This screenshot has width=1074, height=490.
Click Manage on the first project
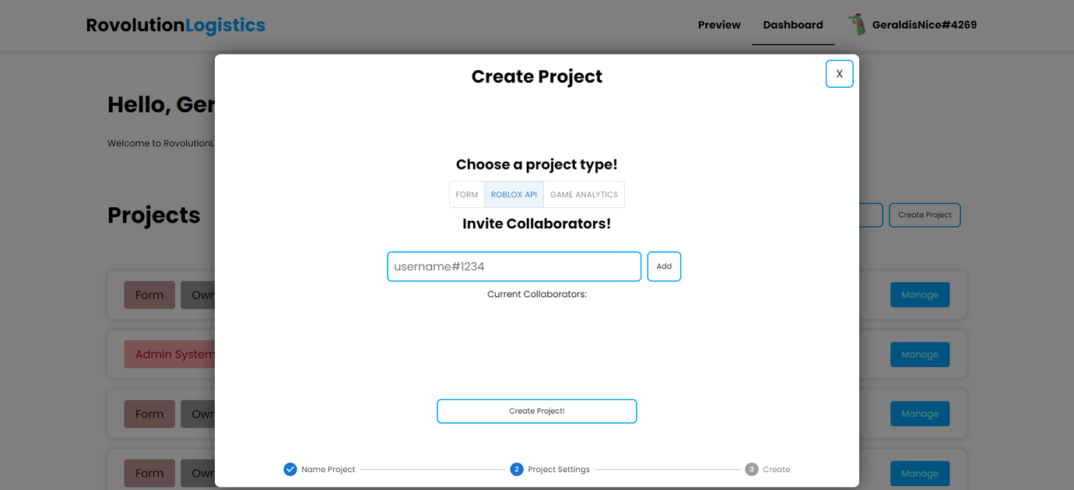click(x=919, y=295)
